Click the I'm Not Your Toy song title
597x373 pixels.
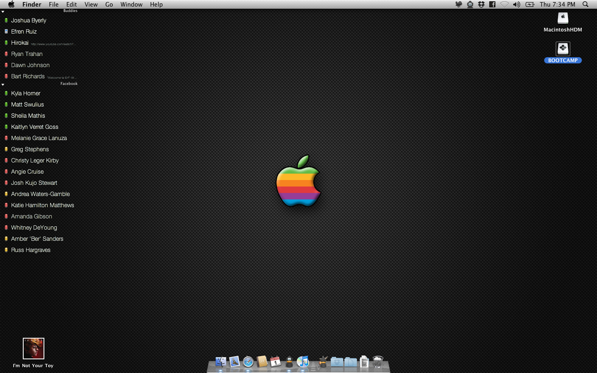pyautogui.click(x=33, y=366)
